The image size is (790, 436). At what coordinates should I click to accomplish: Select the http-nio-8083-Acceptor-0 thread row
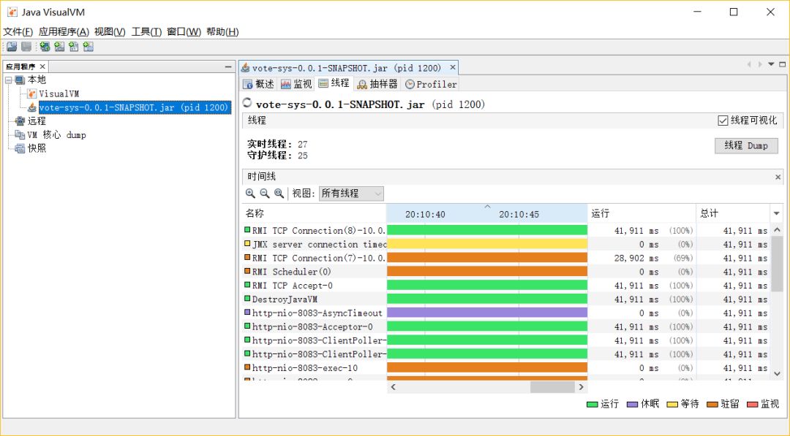coord(506,327)
